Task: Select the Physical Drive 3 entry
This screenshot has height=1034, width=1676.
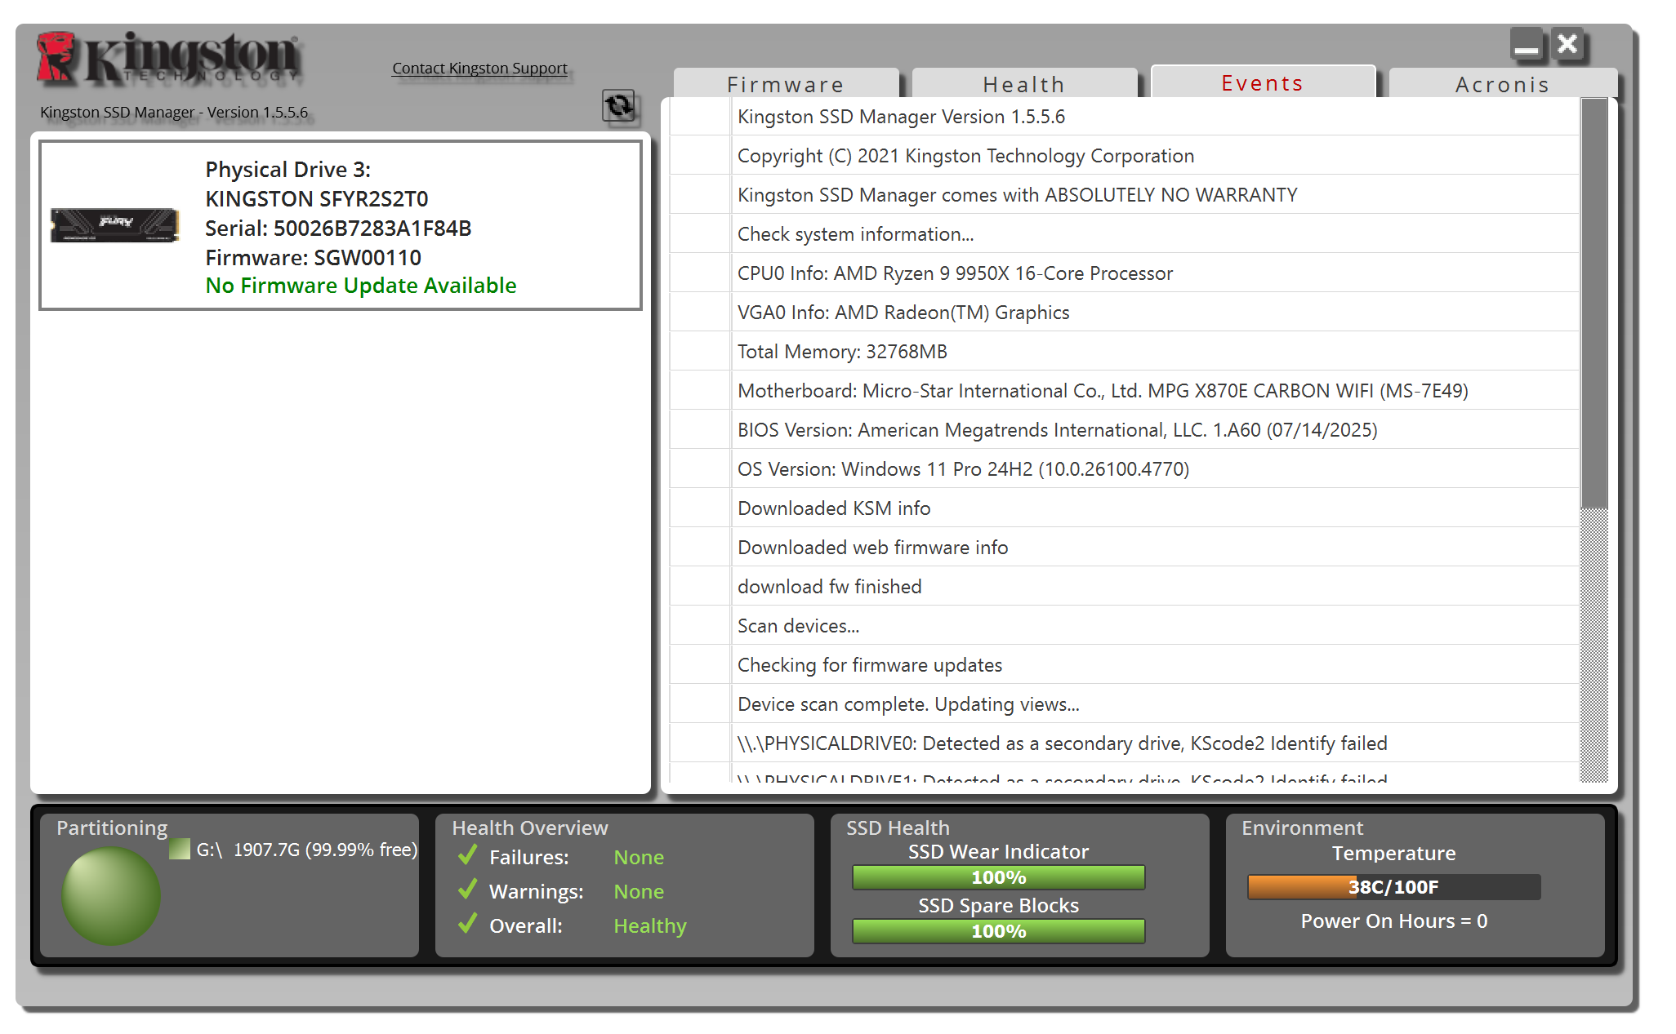Action: (341, 226)
